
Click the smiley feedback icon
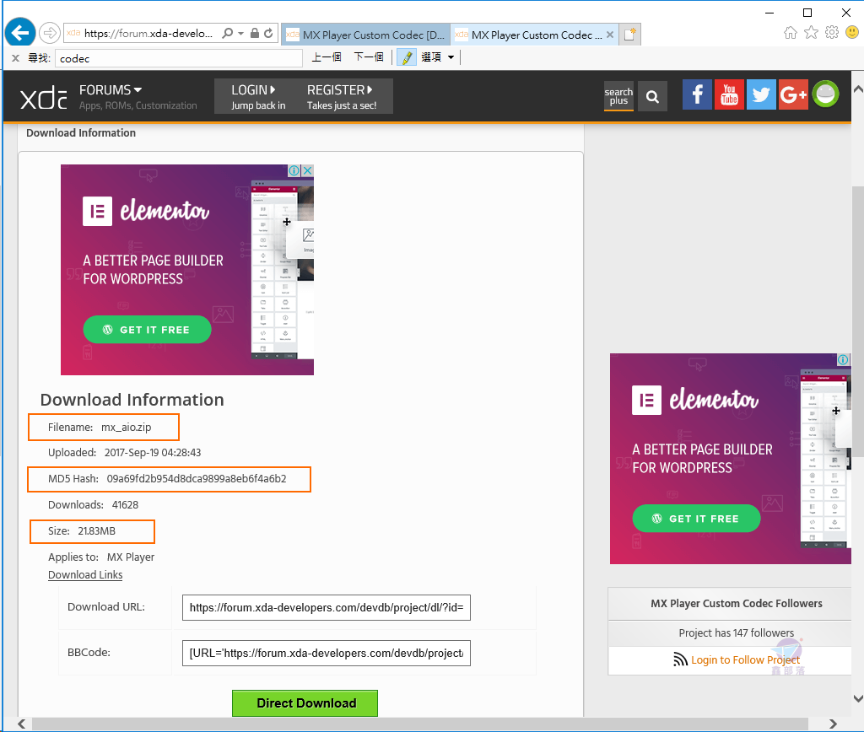pos(852,33)
